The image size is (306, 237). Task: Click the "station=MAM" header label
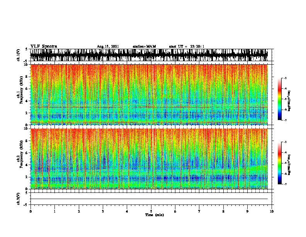point(144,46)
